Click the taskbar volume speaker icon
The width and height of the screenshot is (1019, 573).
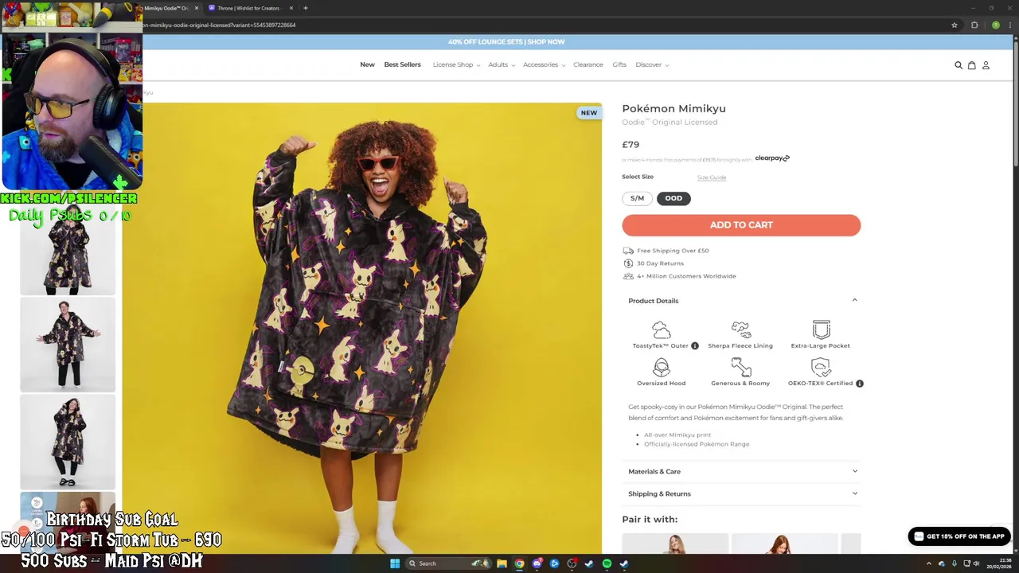976,563
